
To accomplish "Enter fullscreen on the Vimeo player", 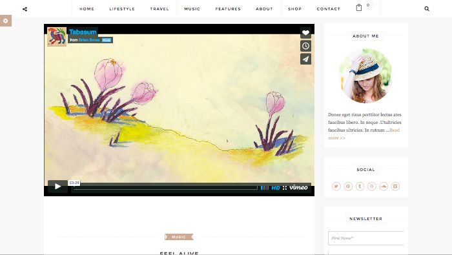I will 285,188.
